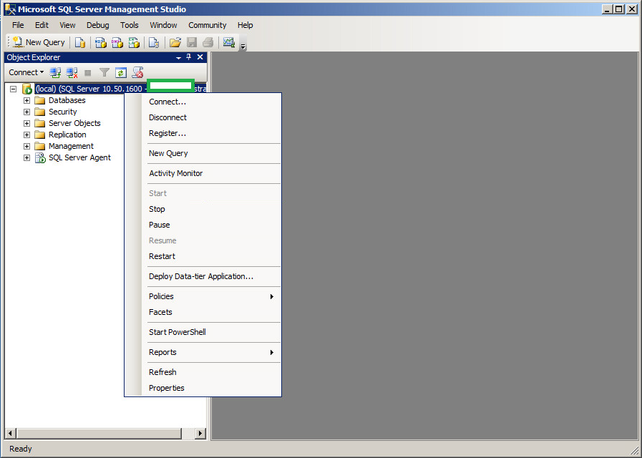Click the SQL Server Compact Query icon
The image size is (642, 458).
click(x=154, y=42)
